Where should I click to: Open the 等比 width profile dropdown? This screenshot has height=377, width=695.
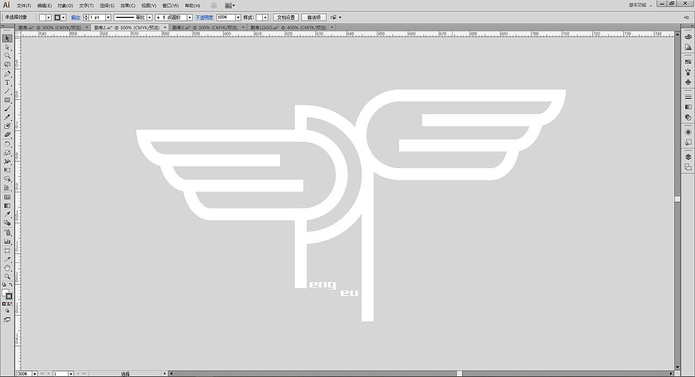(149, 17)
